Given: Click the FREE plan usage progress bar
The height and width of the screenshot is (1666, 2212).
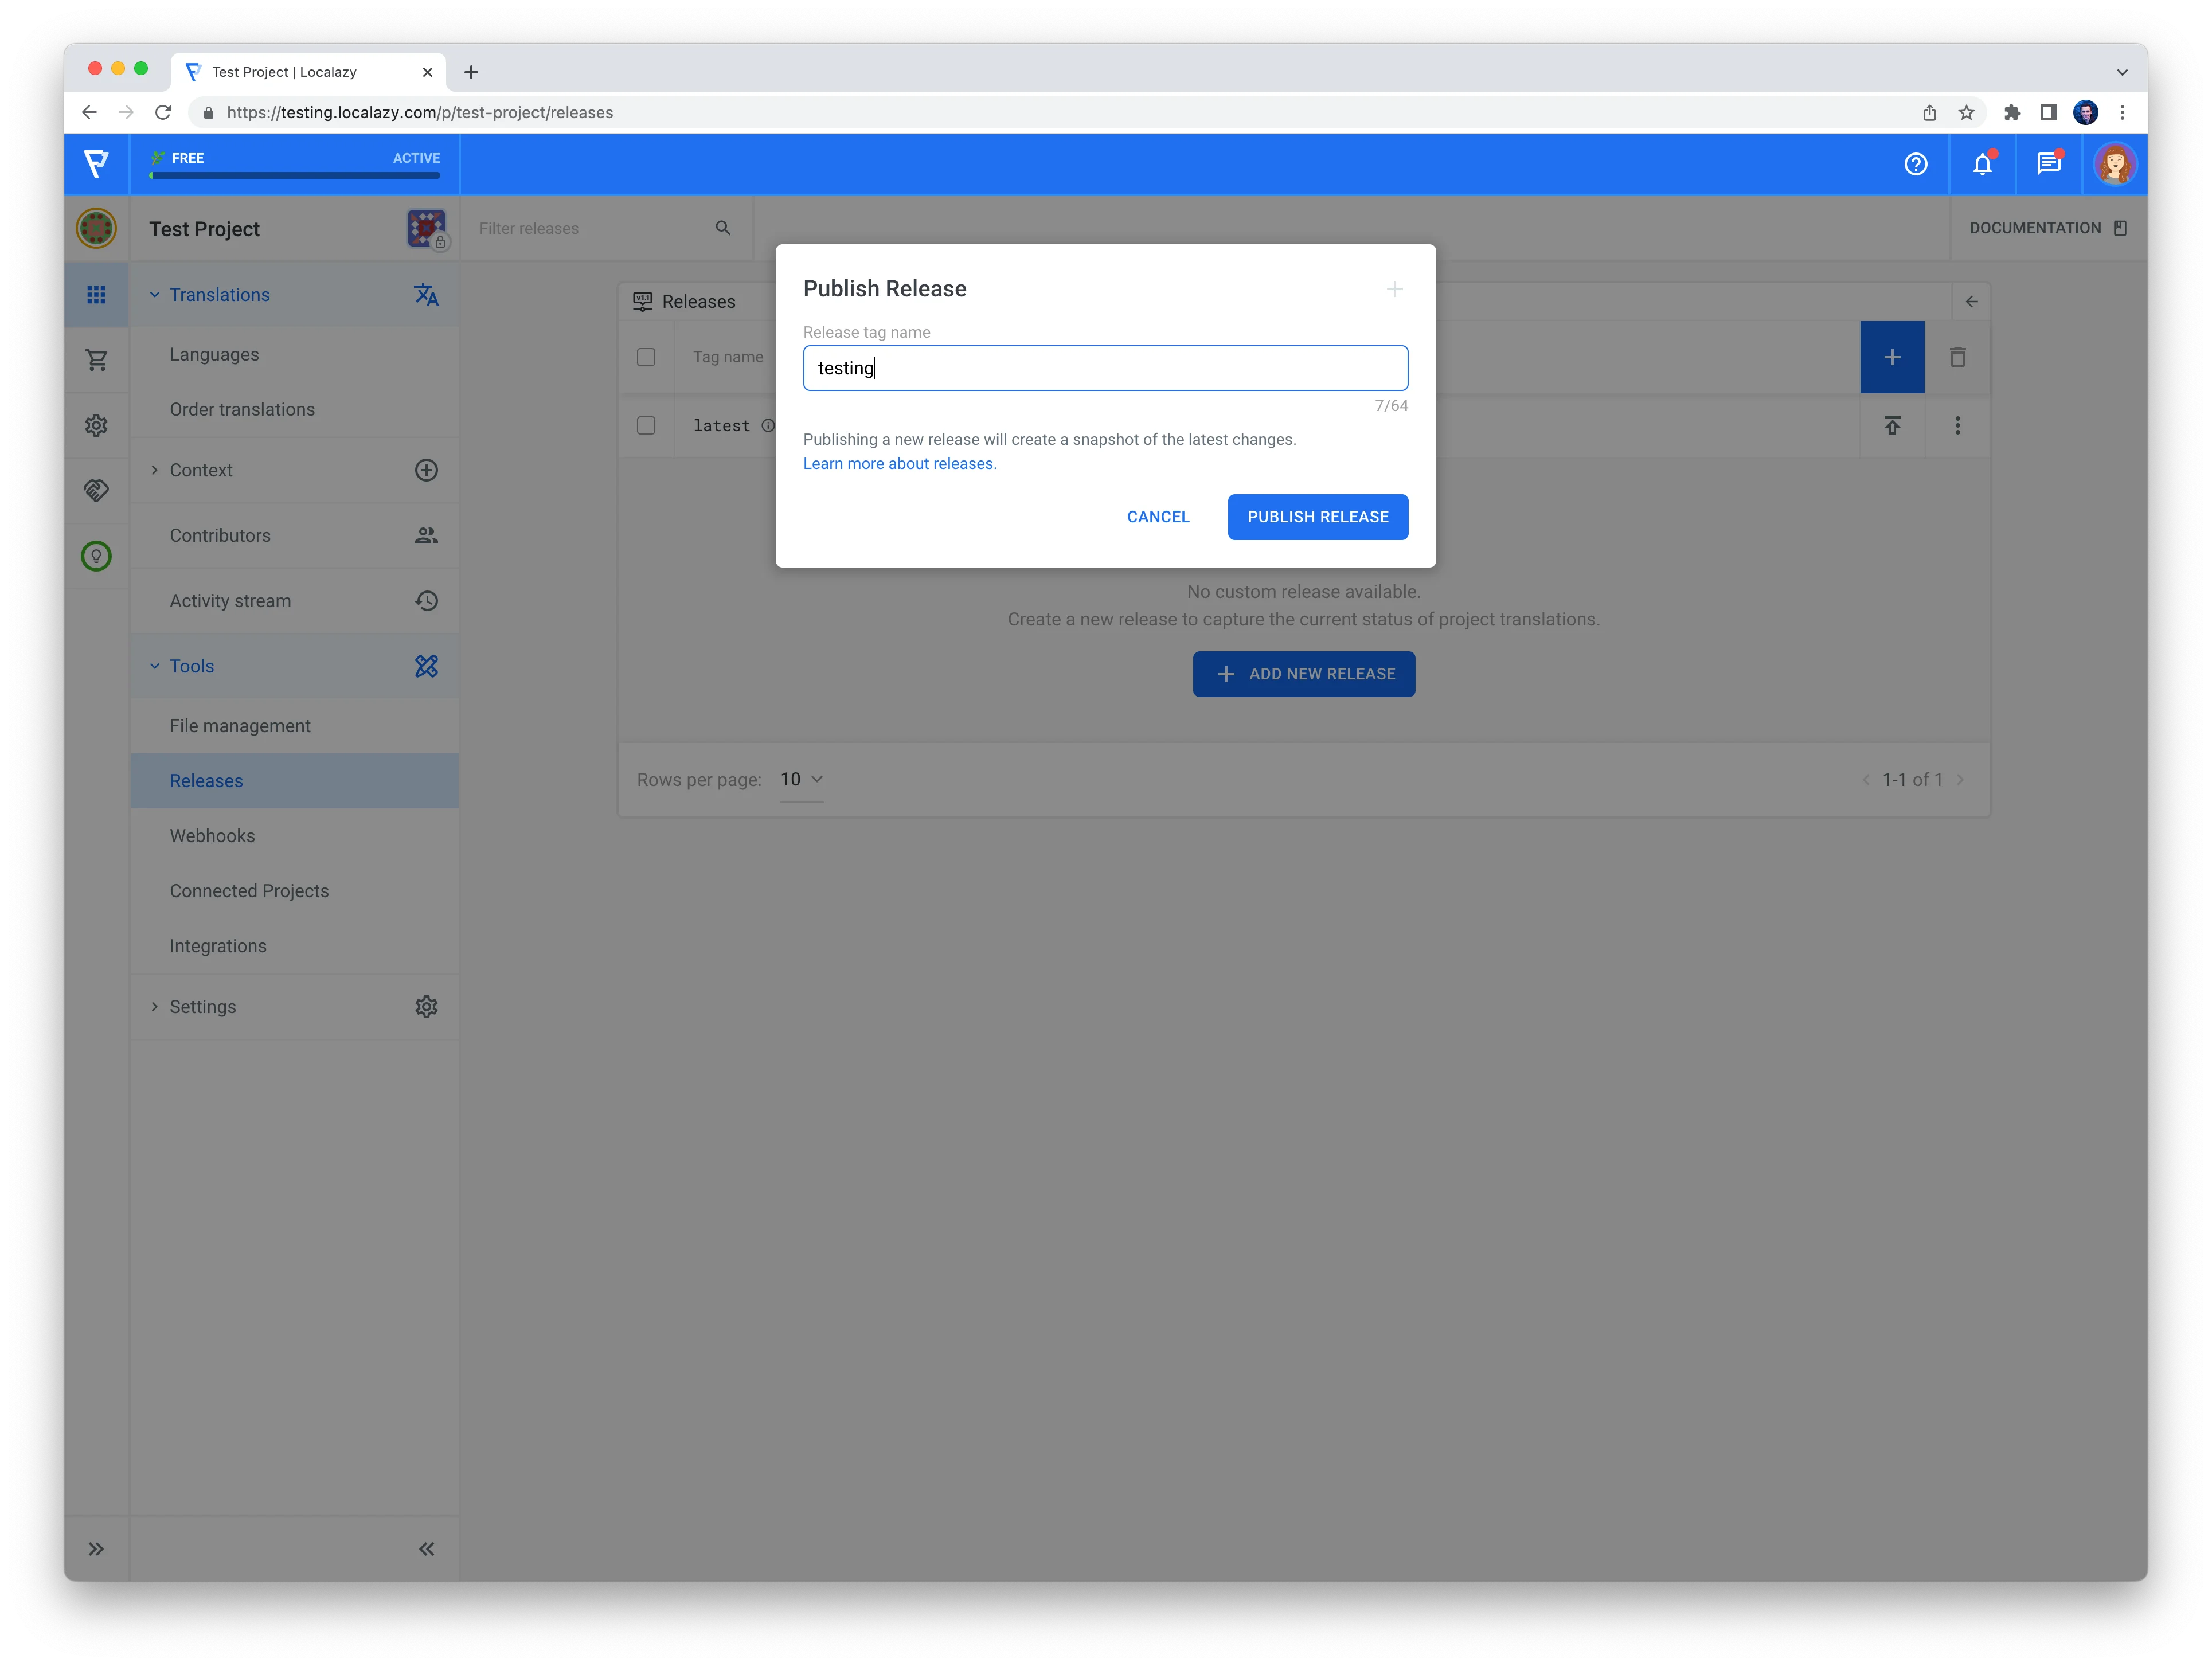Looking at the screenshot, I should [x=294, y=175].
